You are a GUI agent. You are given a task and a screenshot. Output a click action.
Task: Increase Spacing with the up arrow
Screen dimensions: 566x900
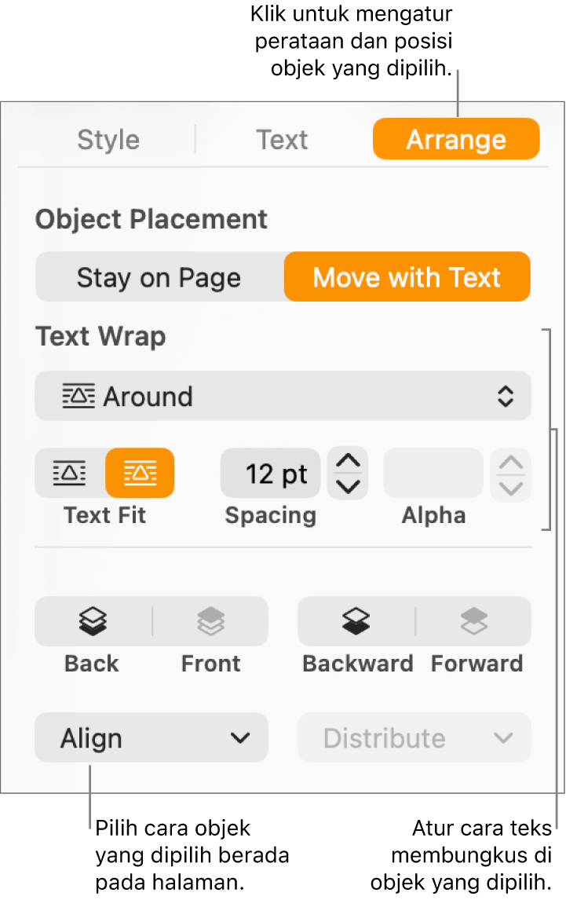point(348,461)
